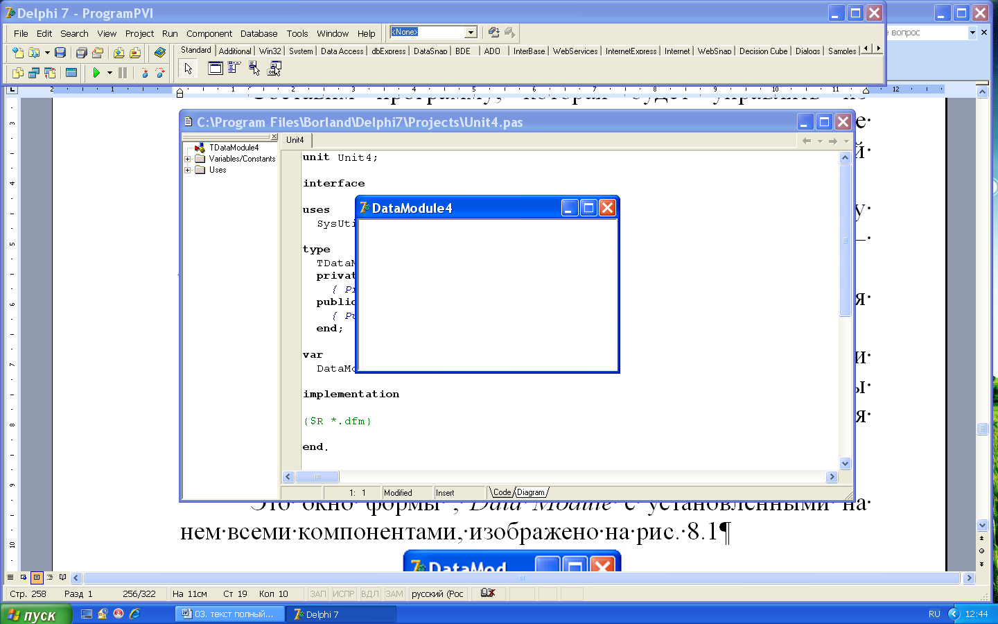Viewport: 998px width, 624px height.
Task: Switch Word to Web Layout view button
Action: pyautogui.click(x=24, y=577)
